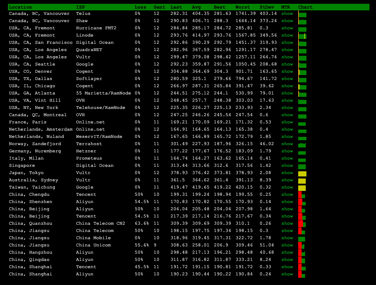Show MTR for Sydney Vultr

click(x=287, y=180)
